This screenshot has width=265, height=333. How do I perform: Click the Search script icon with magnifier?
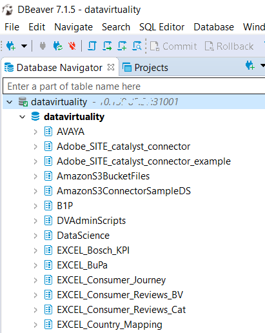tap(137, 46)
